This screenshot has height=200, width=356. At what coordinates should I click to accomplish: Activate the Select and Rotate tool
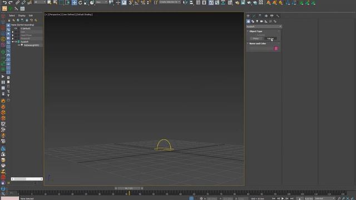click(x=80, y=3)
